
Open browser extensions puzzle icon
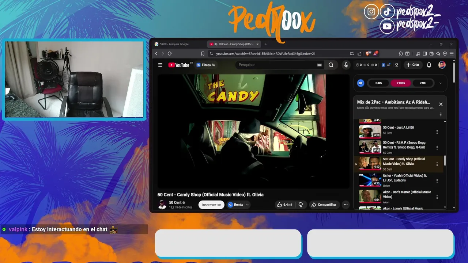click(401, 54)
